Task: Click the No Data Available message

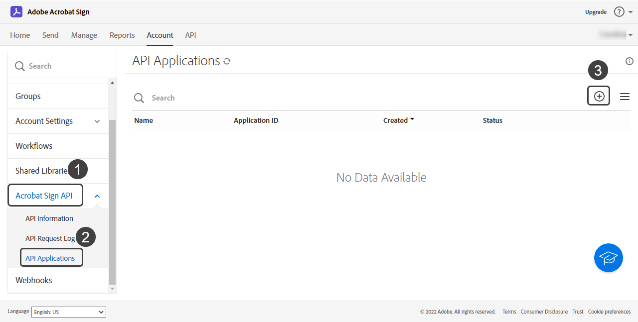Action: (381, 177)
